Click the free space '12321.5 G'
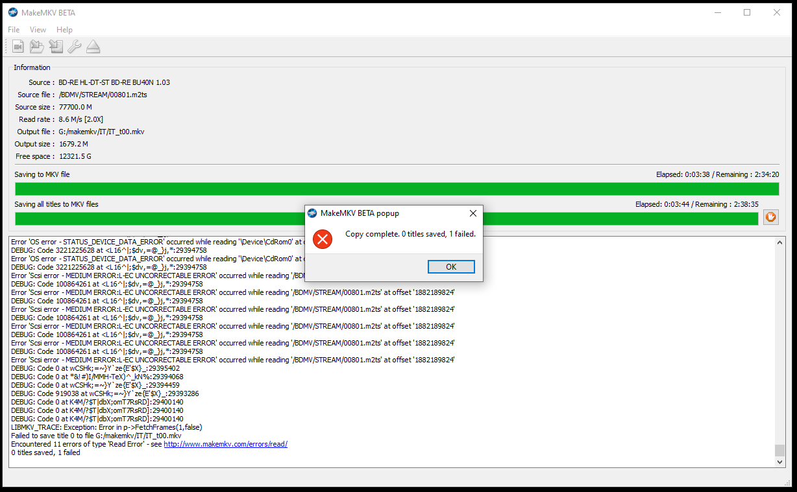The height and width of the screenshot is (492, 797). tap(75, 156)
